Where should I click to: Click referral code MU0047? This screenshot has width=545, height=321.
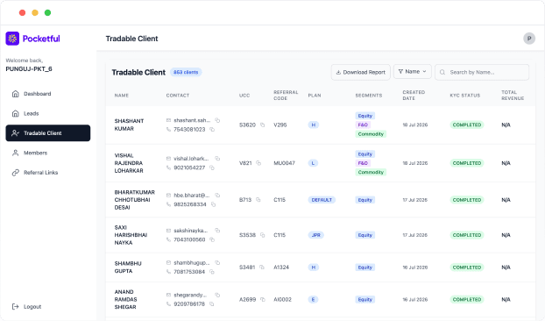click(x=284, y=163)
